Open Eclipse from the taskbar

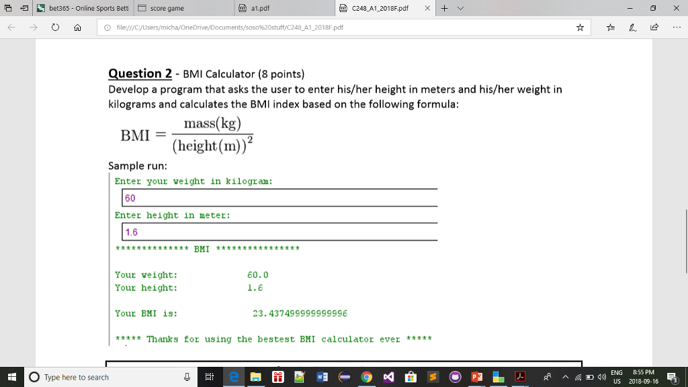point(343,377)
